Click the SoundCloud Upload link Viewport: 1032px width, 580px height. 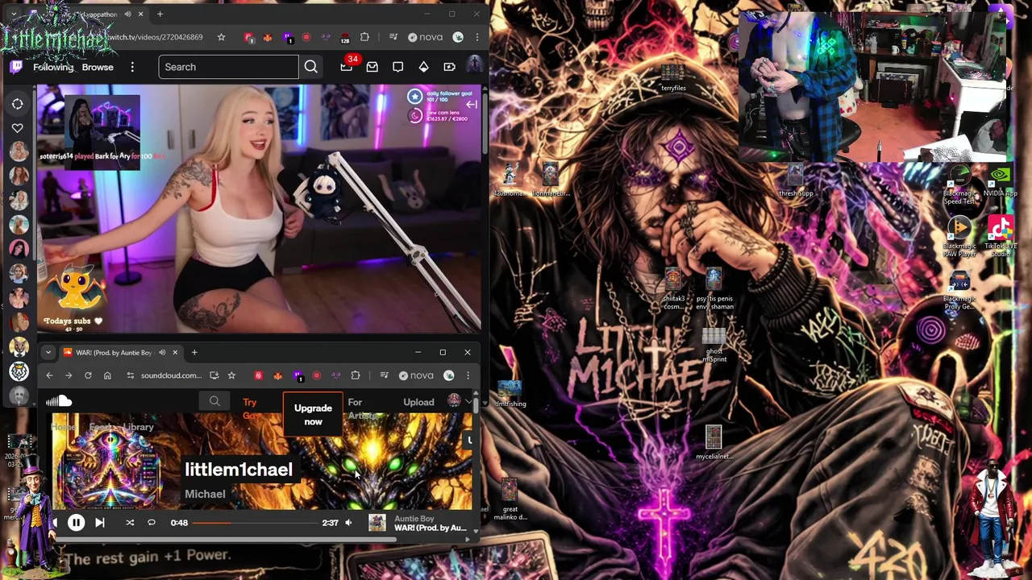(x=418, y=402)
